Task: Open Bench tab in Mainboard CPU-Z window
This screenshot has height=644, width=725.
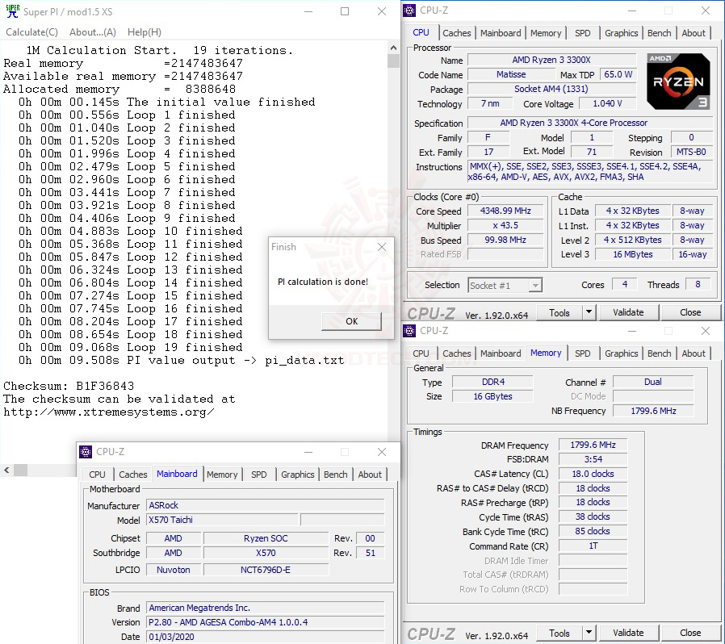Action: 335,475
